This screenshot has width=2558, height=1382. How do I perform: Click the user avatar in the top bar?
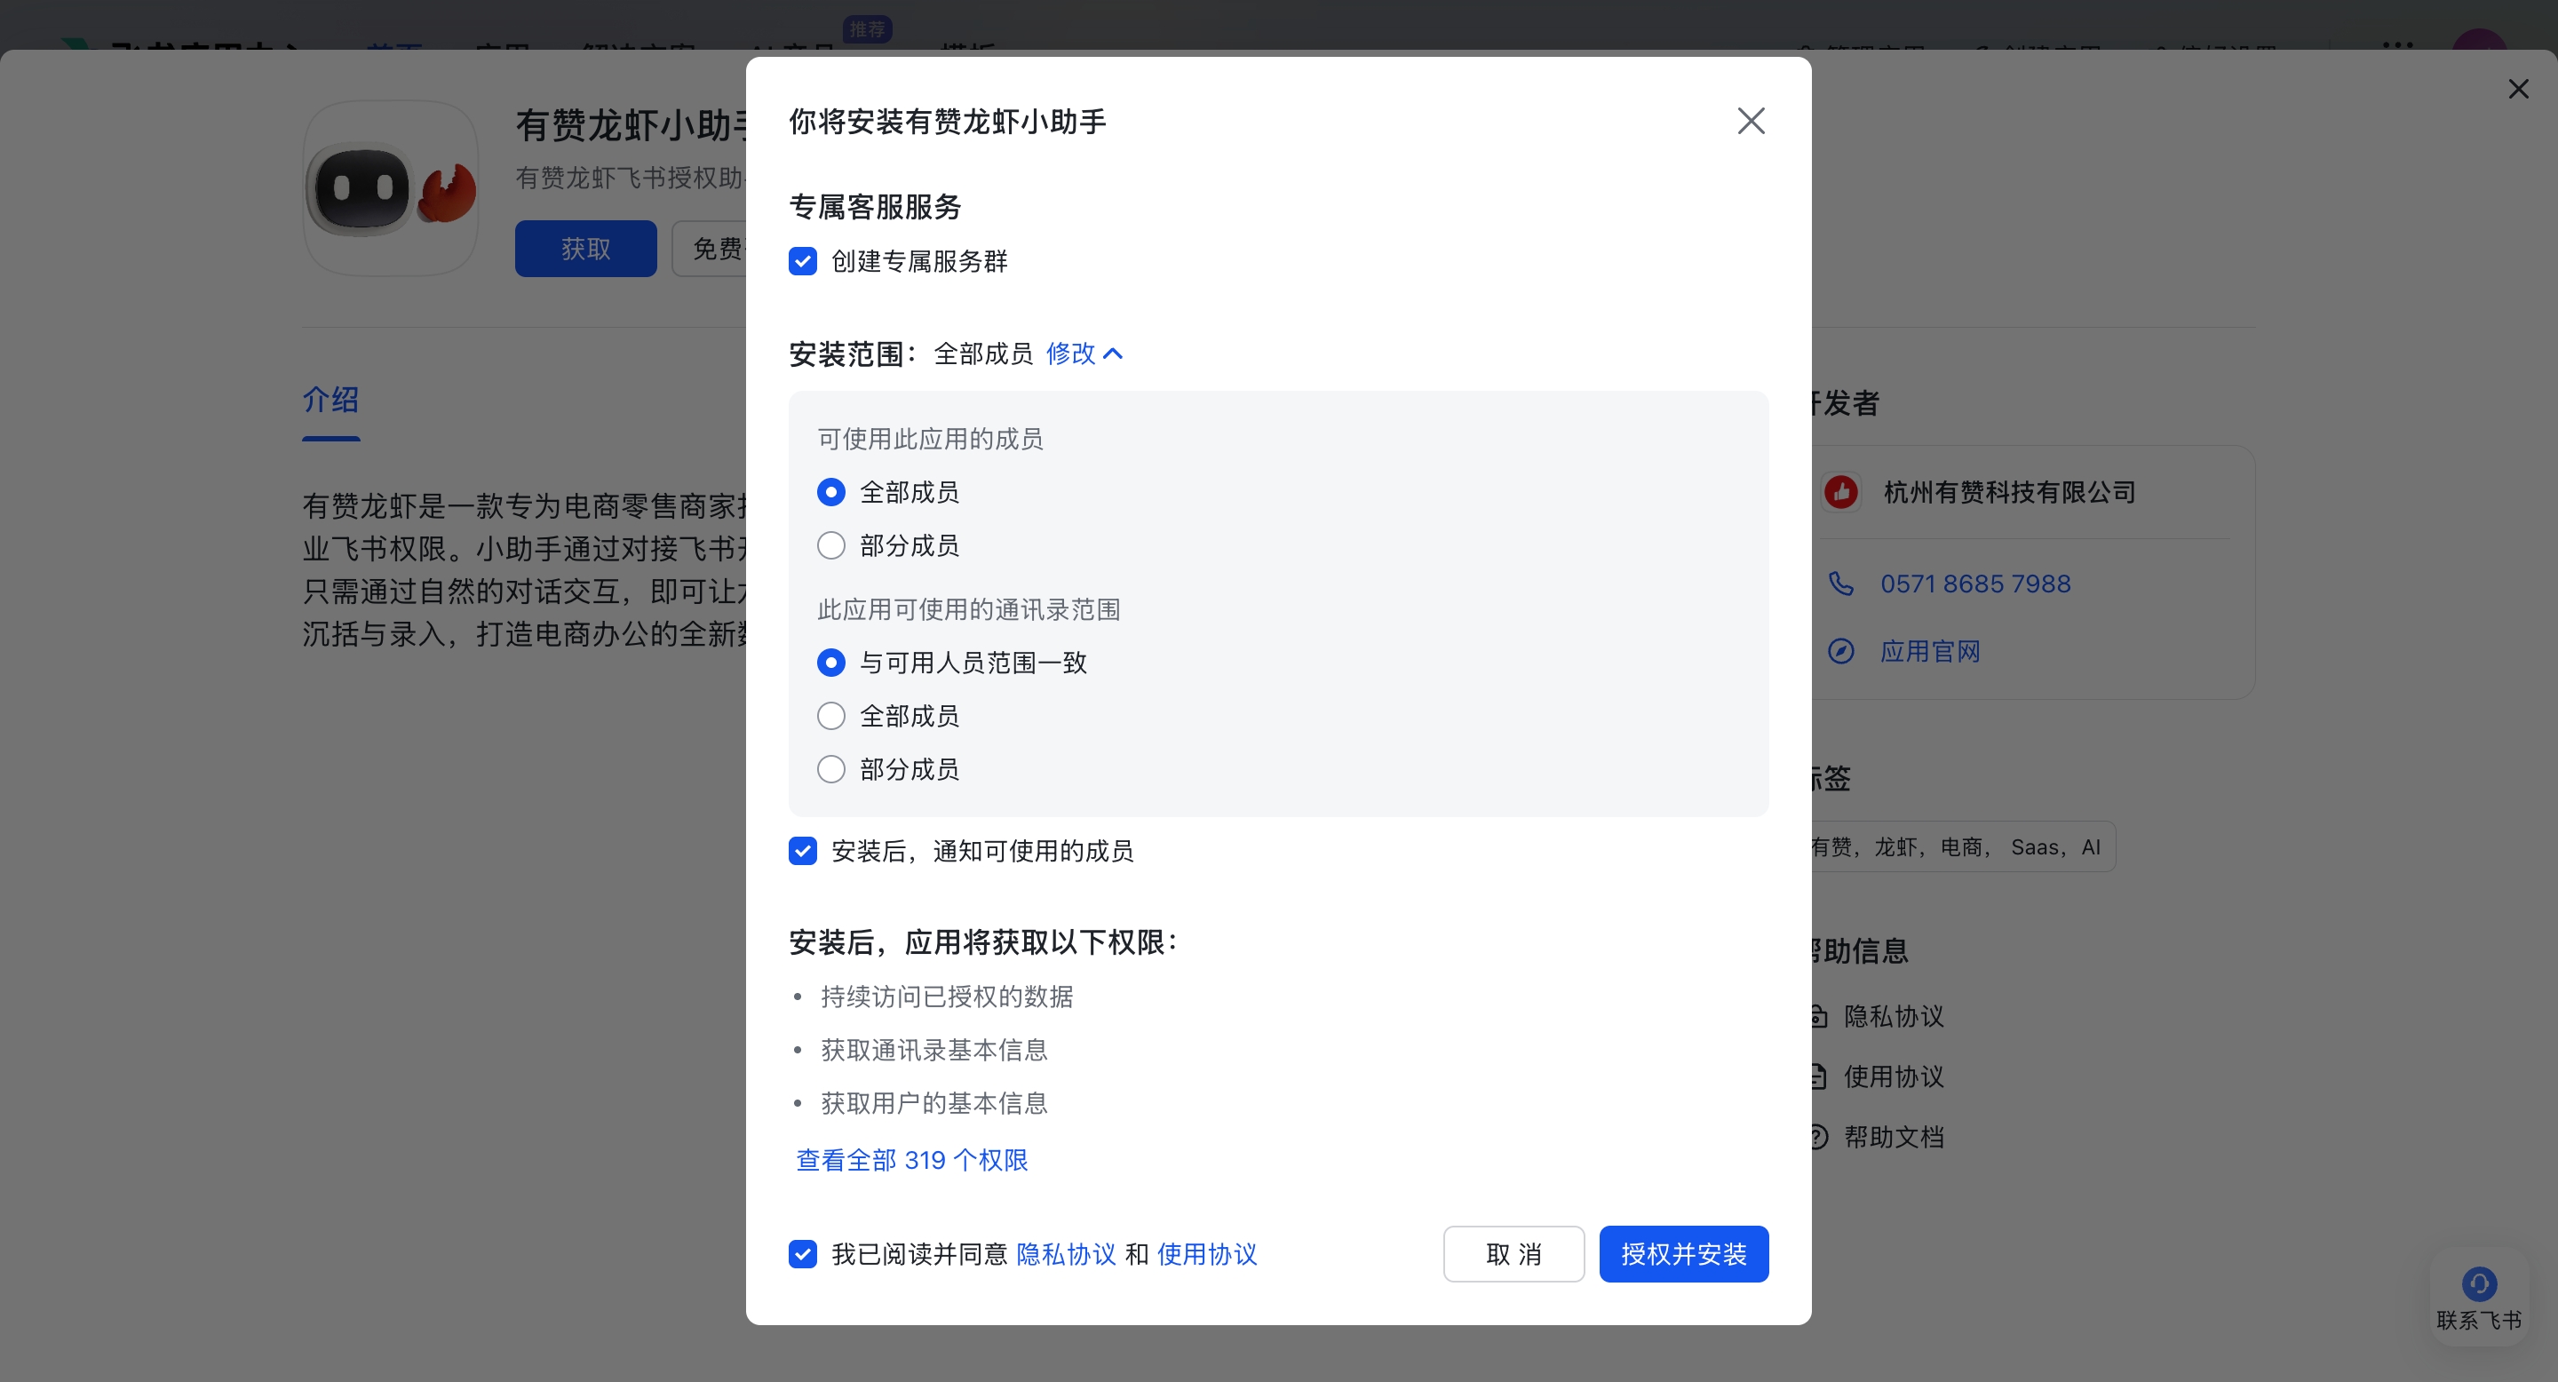tap(2479, 40)
